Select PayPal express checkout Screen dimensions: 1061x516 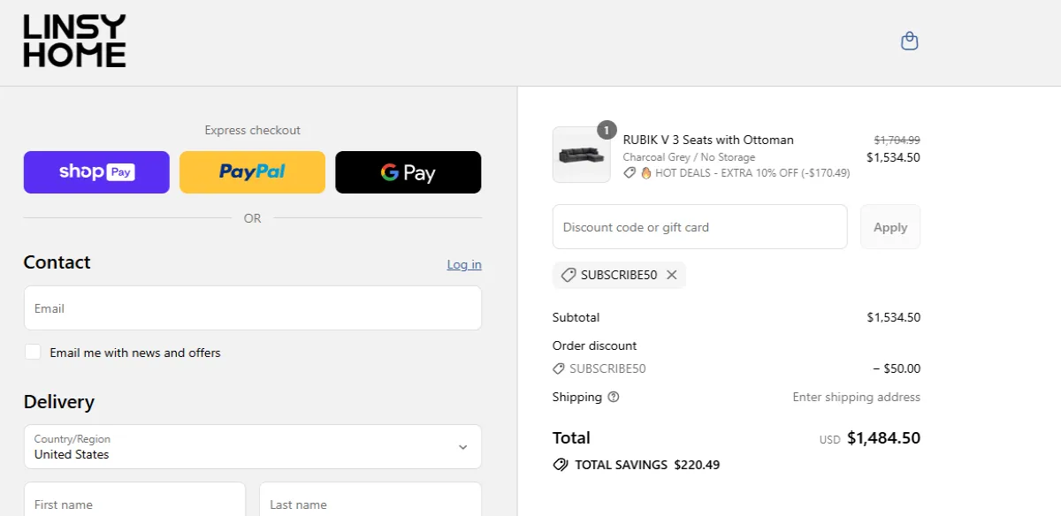252,171
